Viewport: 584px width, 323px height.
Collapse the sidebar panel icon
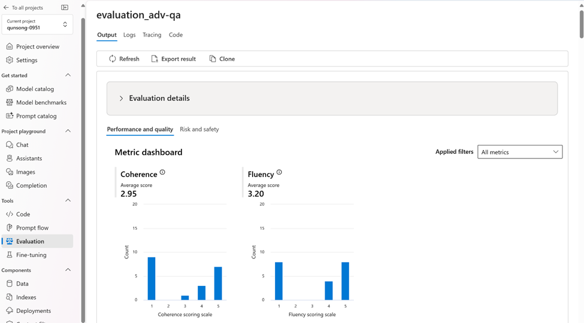tap(65, 7)
